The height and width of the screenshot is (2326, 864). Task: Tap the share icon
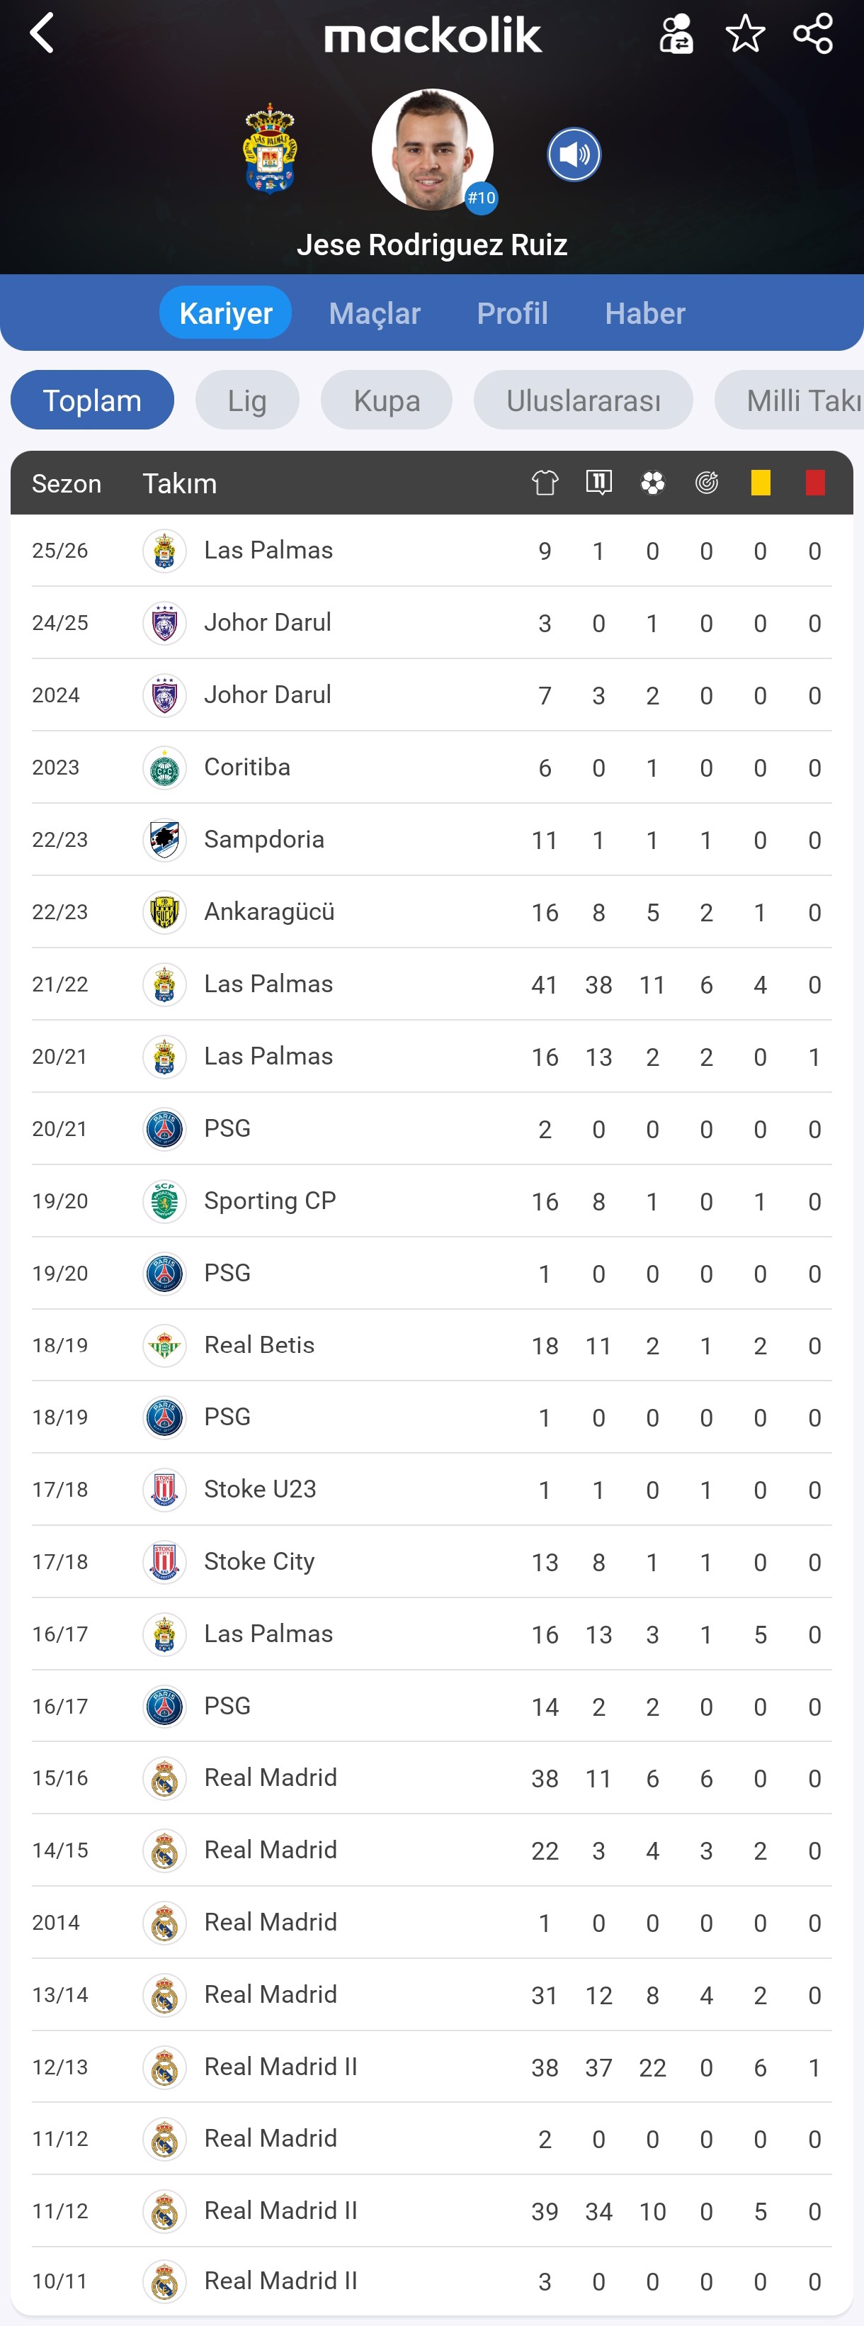(x=812, y=34)
